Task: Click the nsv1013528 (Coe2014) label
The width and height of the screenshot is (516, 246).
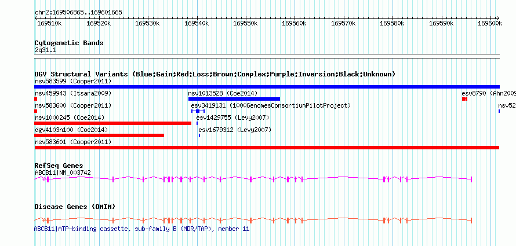Action: coord(223,93)
